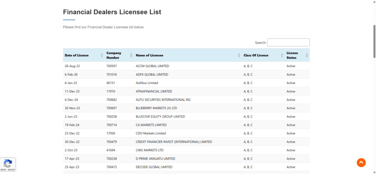
Task: Select the CA MARKETS LIMITED licensee name
Action: click(151, 125)
